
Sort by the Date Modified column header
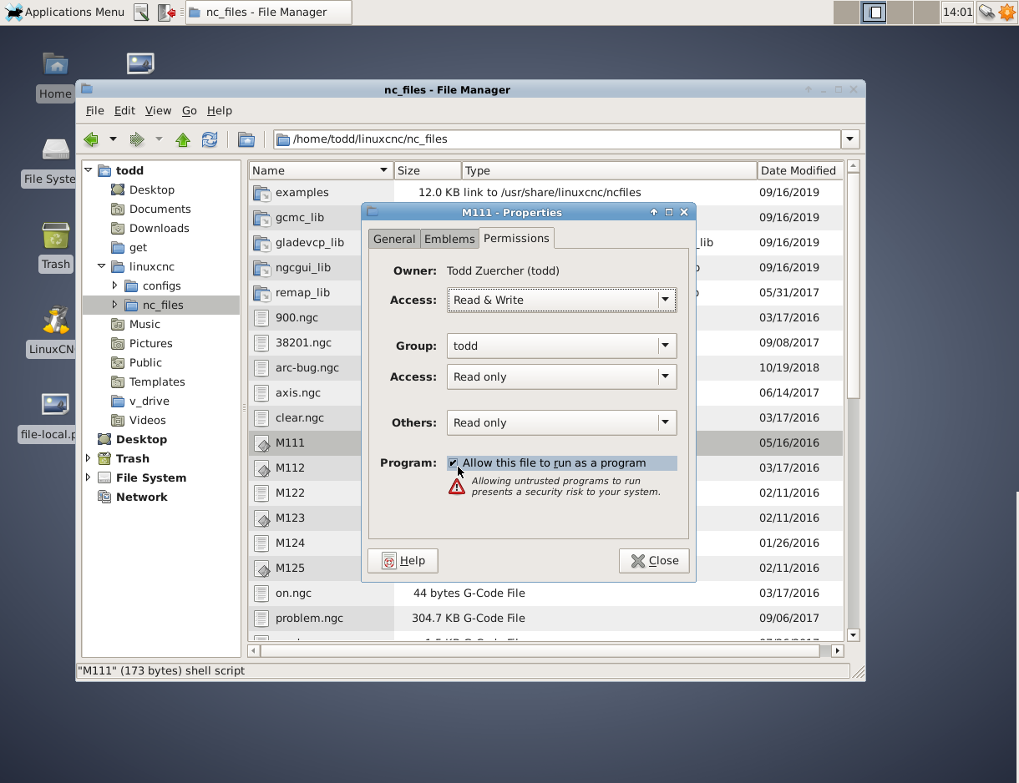tap(800, 170)
